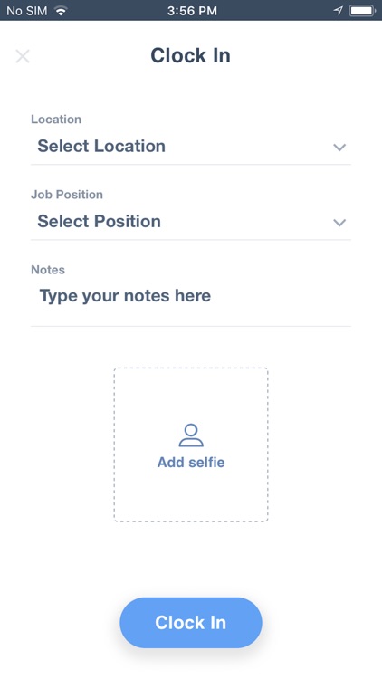Viewport: 382px width, 679px height.
Task: Expand the Job Position dropdown chevron
Action: point(339,223)
